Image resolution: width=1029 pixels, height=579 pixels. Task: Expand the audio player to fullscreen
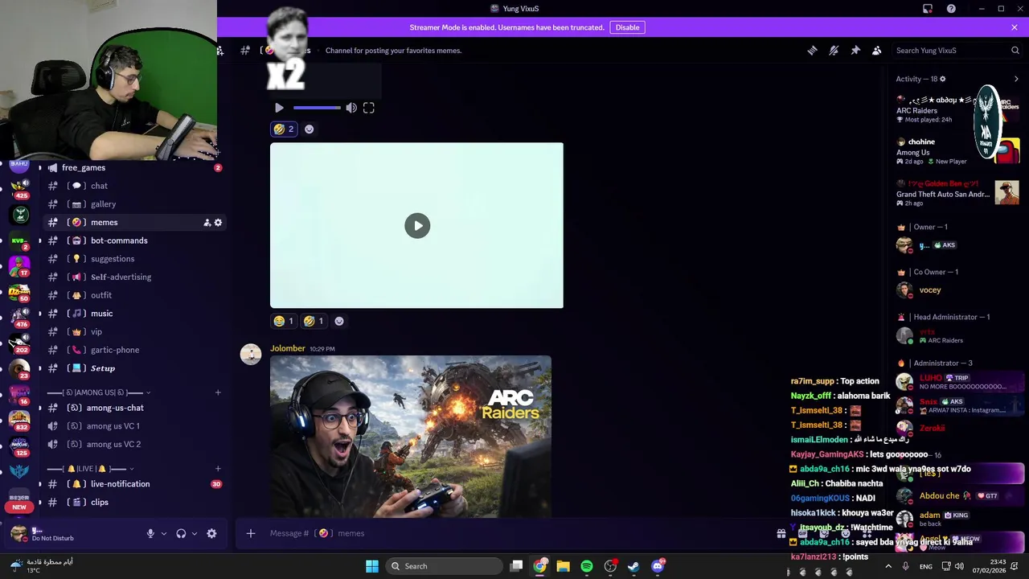tap(369, 108)
